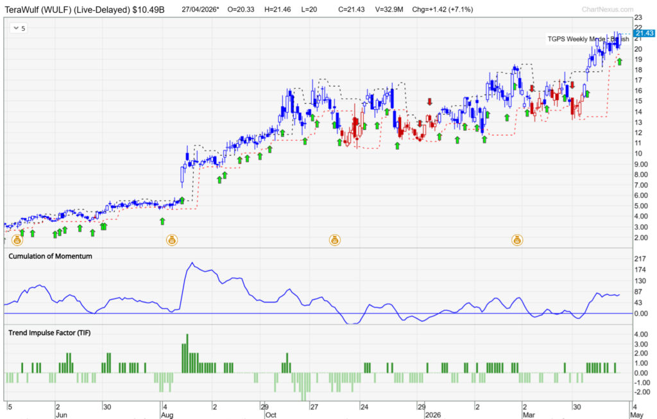Click the 27/04/2026 date in header

coord(201,10)
